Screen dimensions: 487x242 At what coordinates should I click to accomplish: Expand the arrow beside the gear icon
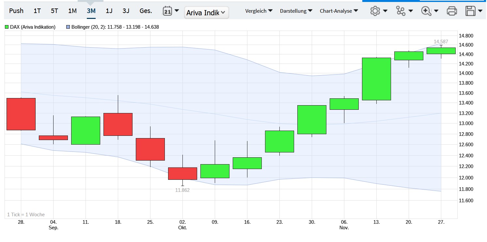pyautogui.click(x=385, y=11)
